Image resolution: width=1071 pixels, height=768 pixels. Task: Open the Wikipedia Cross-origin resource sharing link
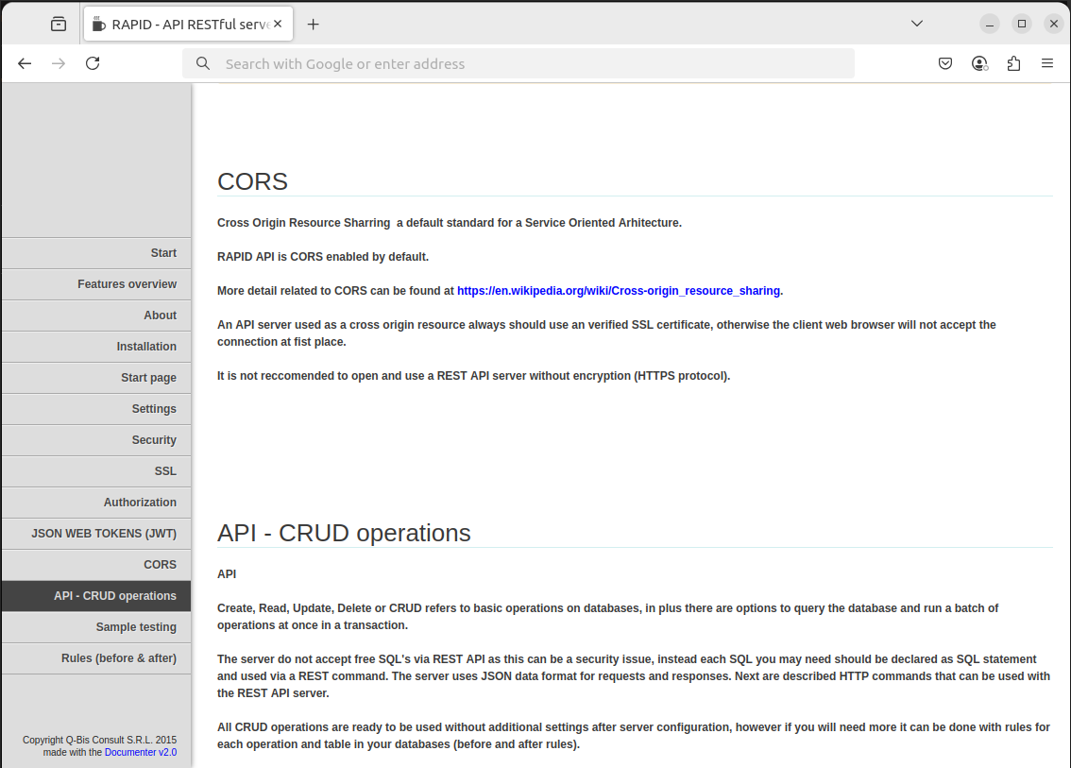pyautogui.click(x=619, y=291)
